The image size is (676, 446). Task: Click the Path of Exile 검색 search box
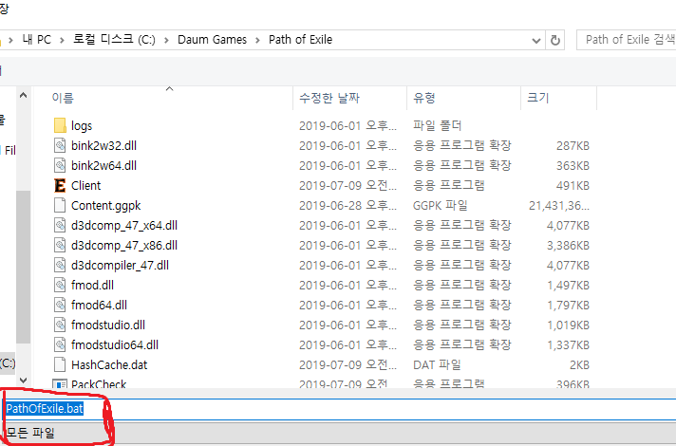click(627, 40)
